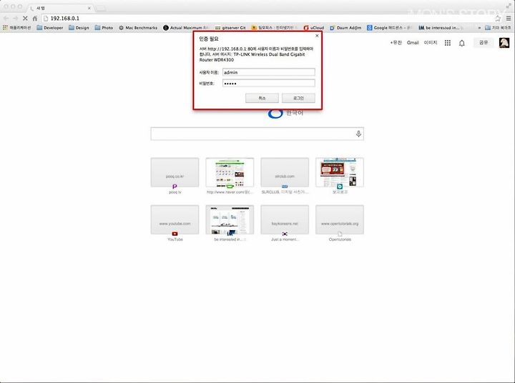Click the login button in dialog
The image size is (515, 383).
click(x=298, y=98)
